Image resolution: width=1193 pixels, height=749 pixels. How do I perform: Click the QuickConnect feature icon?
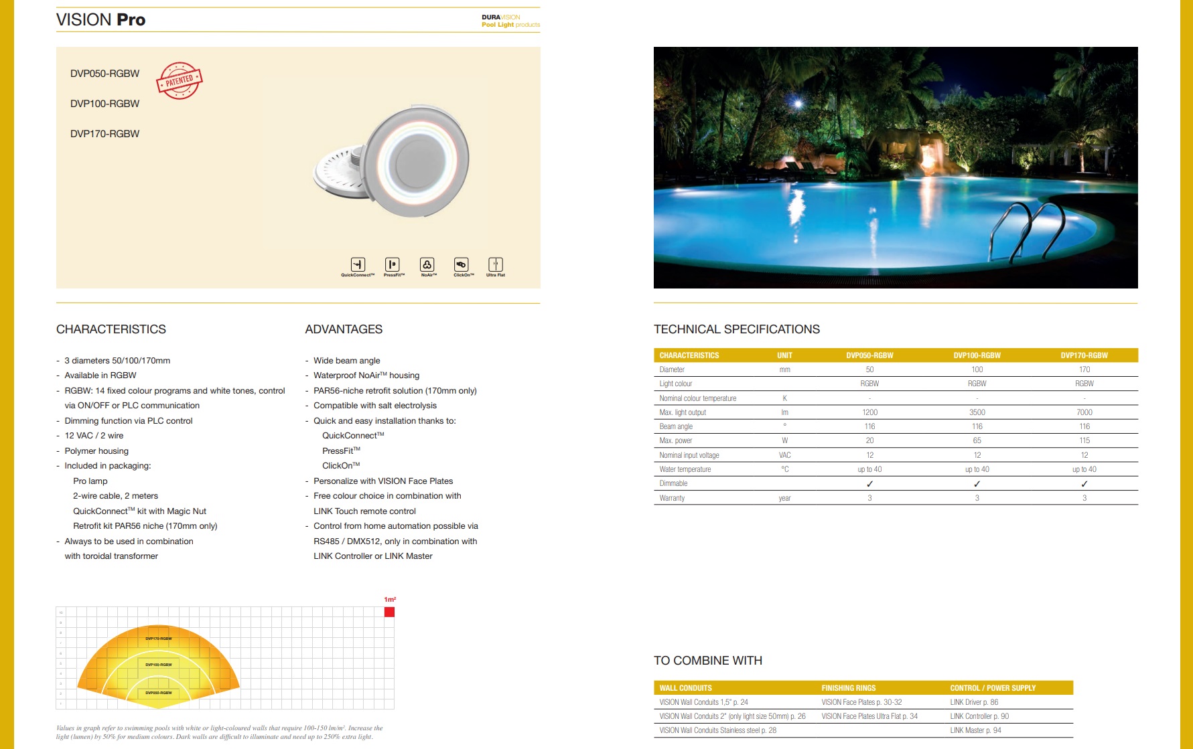click(358, 264)
